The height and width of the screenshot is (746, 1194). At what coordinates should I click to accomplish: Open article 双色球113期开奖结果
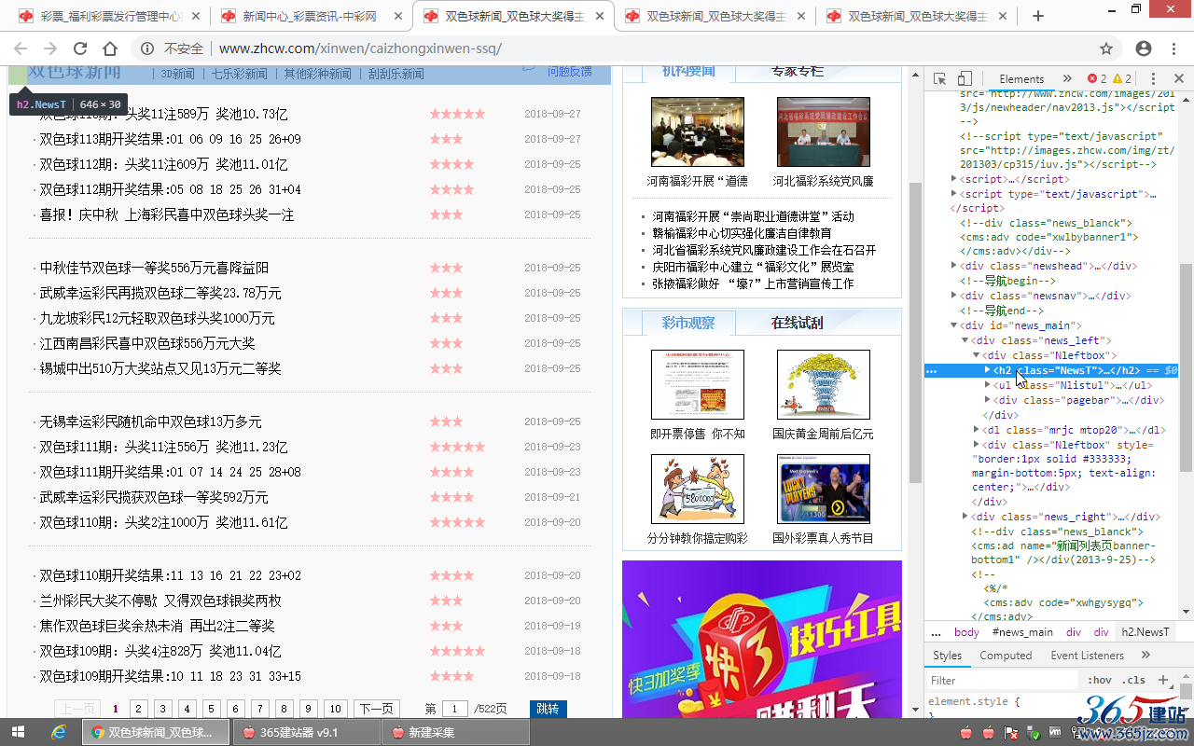coord(170,139)
